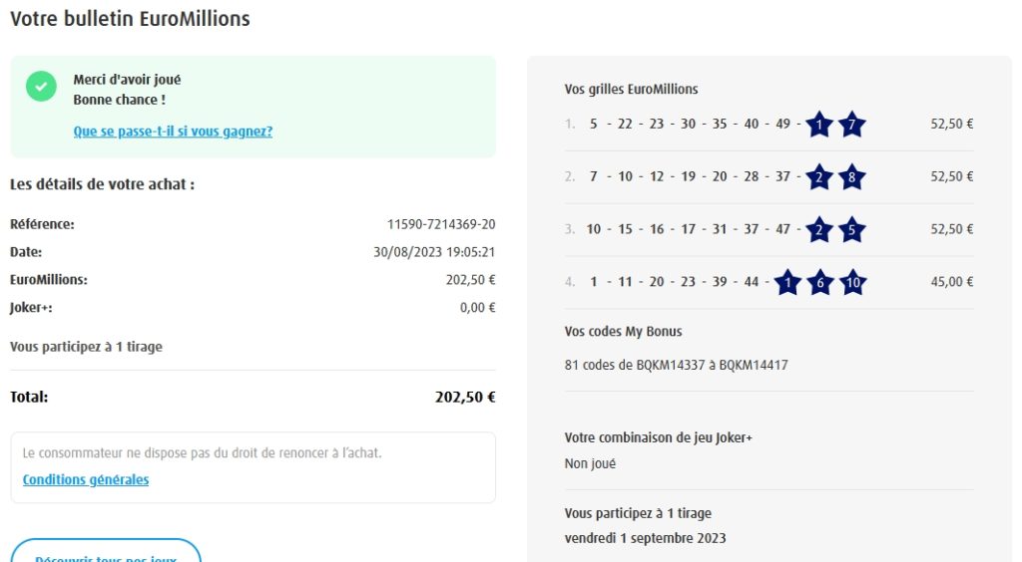Open the Conditions générales link
The height and width of the screenshot is (562, 1022).
86,480
